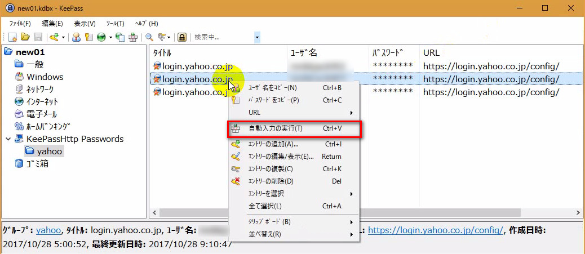This screenshot has height=254, width=585.
Task: Click the Lock Workspace padlock icon
Action: [182, 37]
